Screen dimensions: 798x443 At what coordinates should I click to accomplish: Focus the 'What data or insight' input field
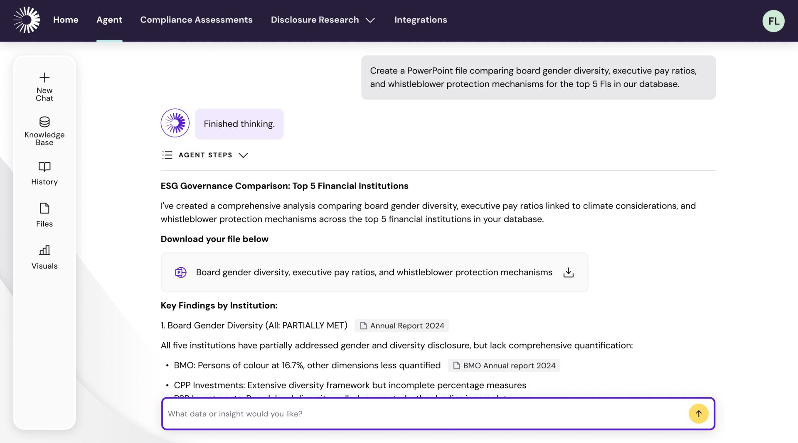[424, 414]
